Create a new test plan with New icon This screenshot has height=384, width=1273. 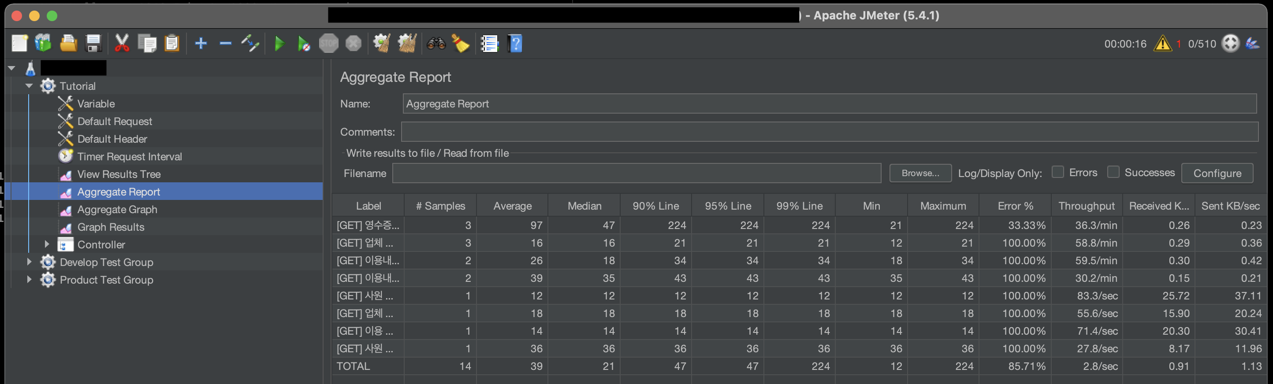[20, 44]
